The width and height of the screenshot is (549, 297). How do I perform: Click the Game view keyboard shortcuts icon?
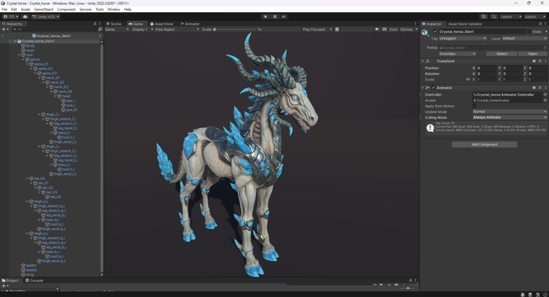click(x=384, y=29)
